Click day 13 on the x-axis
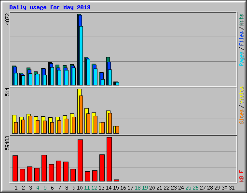This screenshot has width=247, height=193. click(x=101, y=188)
